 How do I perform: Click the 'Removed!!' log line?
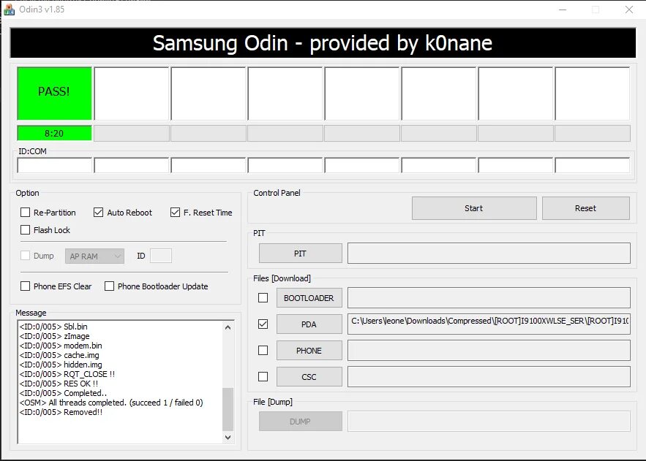[x=61, y=411]
